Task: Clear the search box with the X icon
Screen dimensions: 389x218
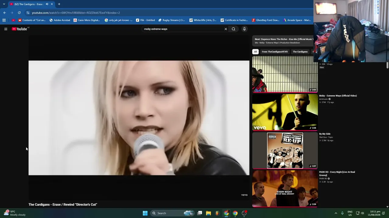Action: pyautogui.click(x=226, y=29)
